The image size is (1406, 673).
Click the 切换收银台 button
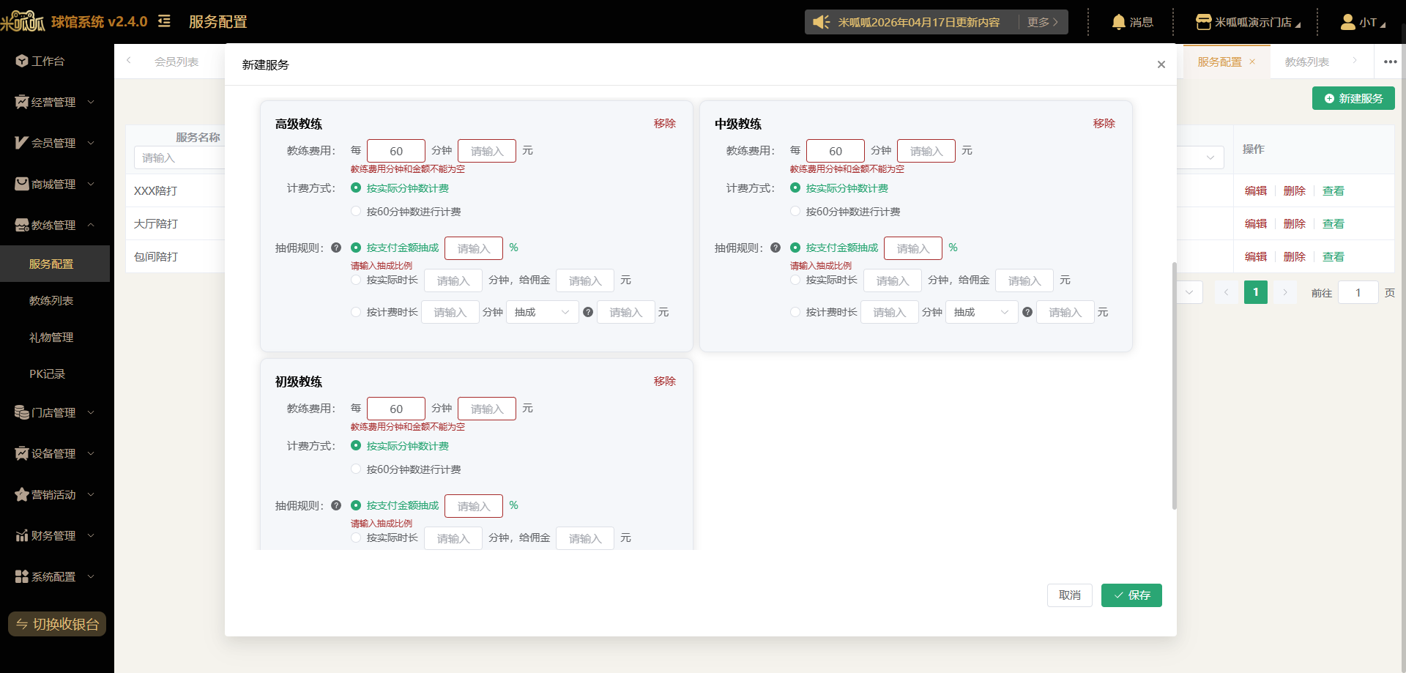click(57, 624)
